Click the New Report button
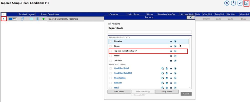Image resolution: width=250 pixels, height=102 pixels. point(119,92)
